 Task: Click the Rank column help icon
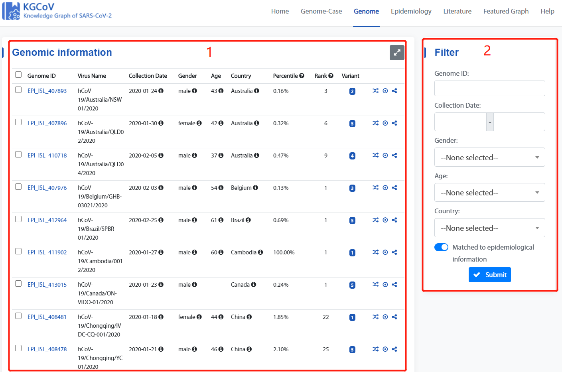[331, 76]
